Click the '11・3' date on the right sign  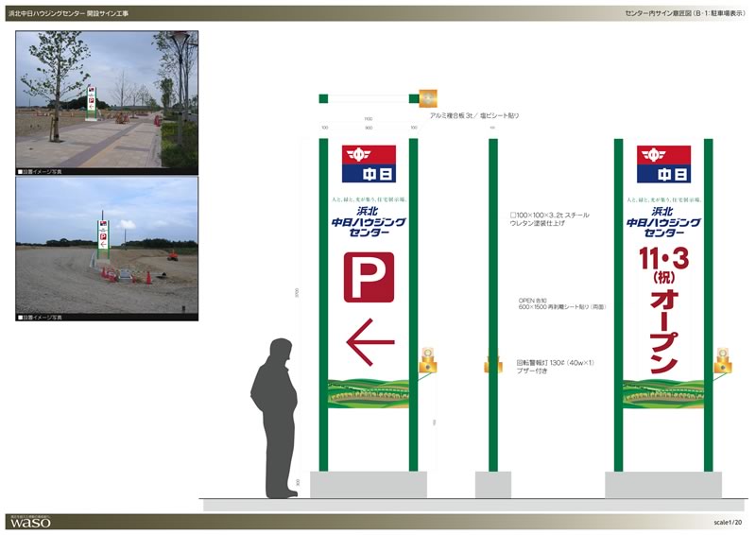[663, 259]
